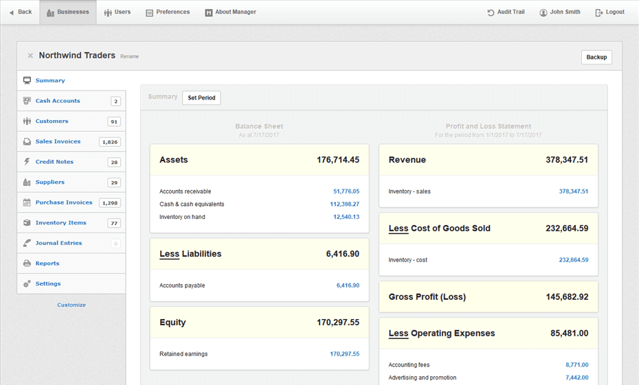Close Northwind Traders business with X
The image size is (639, 385).
(x=30, y=56)
